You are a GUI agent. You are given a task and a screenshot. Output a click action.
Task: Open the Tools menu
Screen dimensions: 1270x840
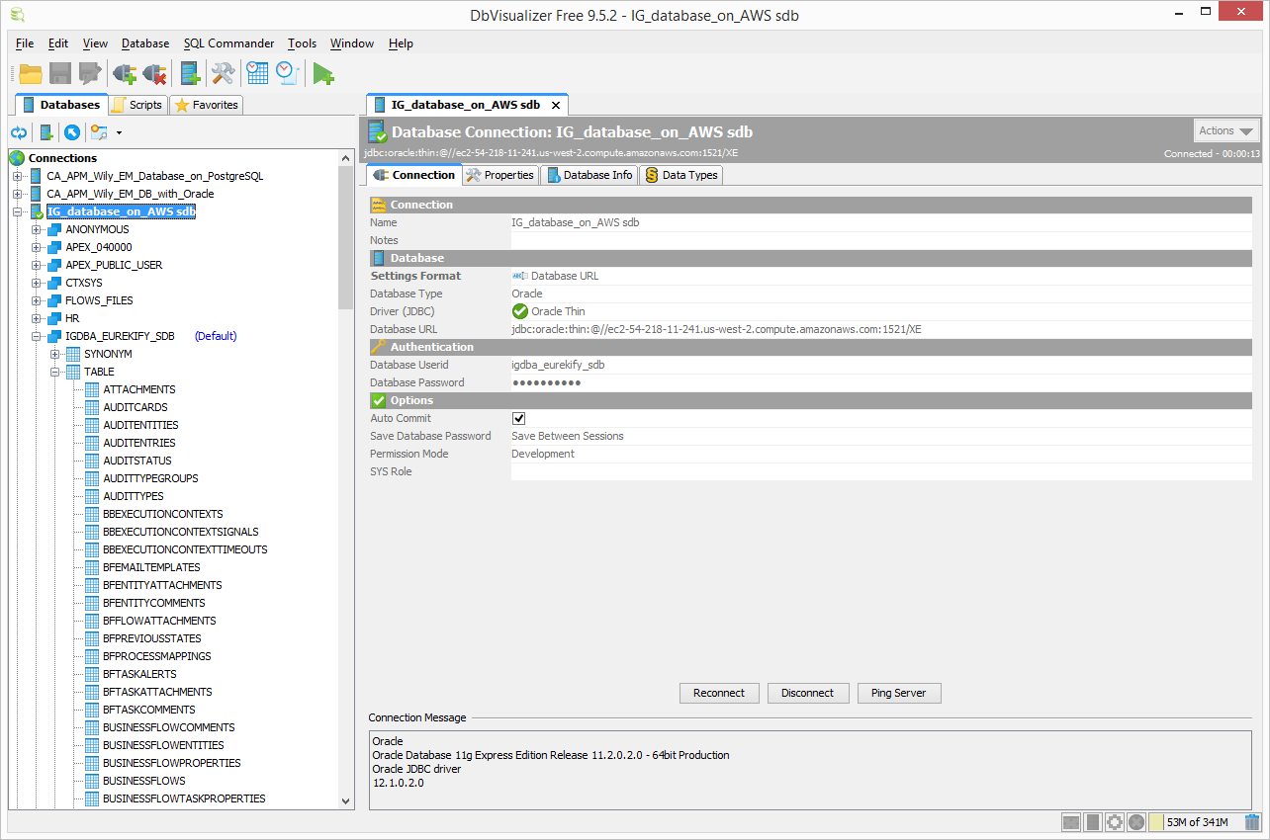(x=302, y=43)
